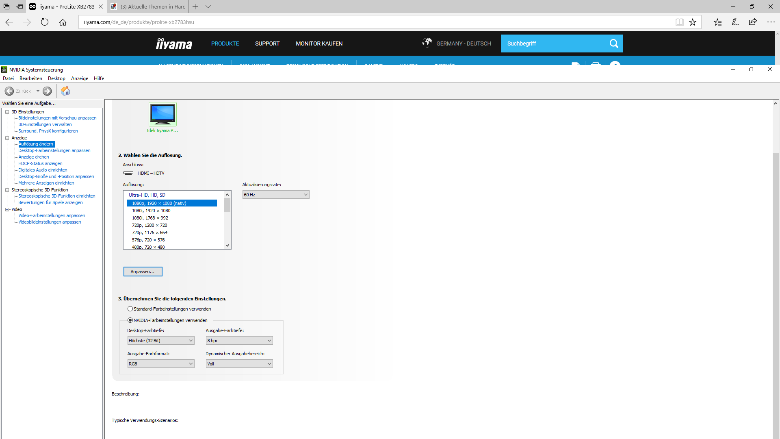
Task: Click the NVIDIA home icon in toolbar
Action: [65, 91]
